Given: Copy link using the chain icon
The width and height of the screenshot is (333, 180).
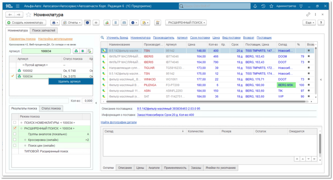Looking at the screenshot, I should (x=308, y=15).
